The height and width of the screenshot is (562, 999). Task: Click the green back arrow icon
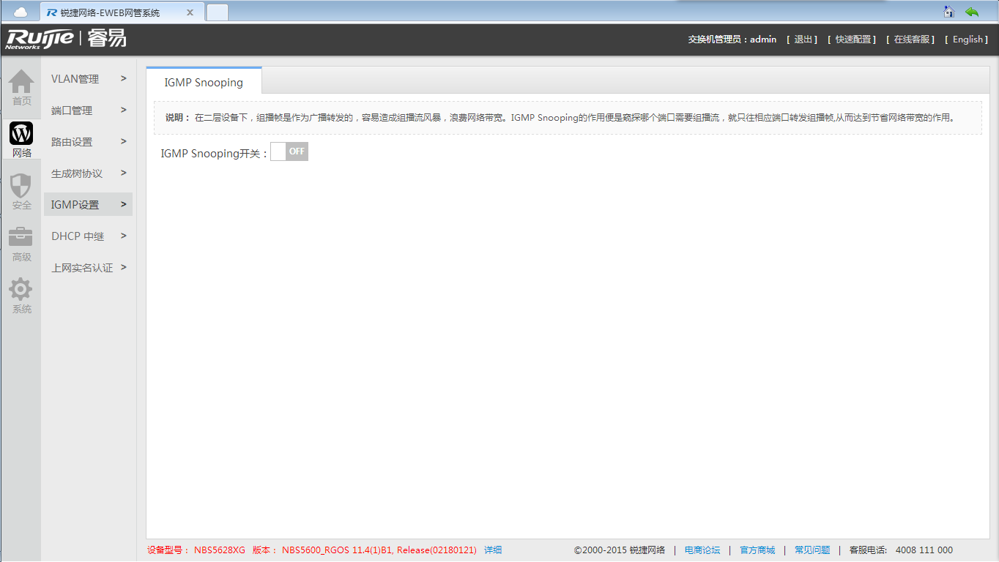tap(972, 11)
